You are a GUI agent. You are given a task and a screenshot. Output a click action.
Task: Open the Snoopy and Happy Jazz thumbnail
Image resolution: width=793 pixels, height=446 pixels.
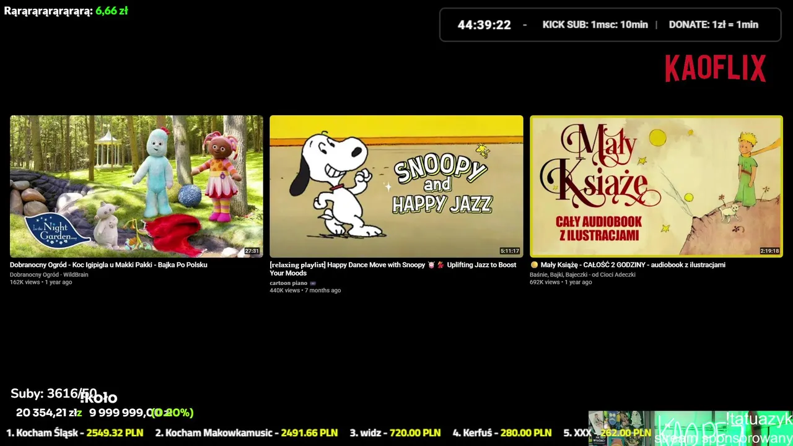coord(396,186)
